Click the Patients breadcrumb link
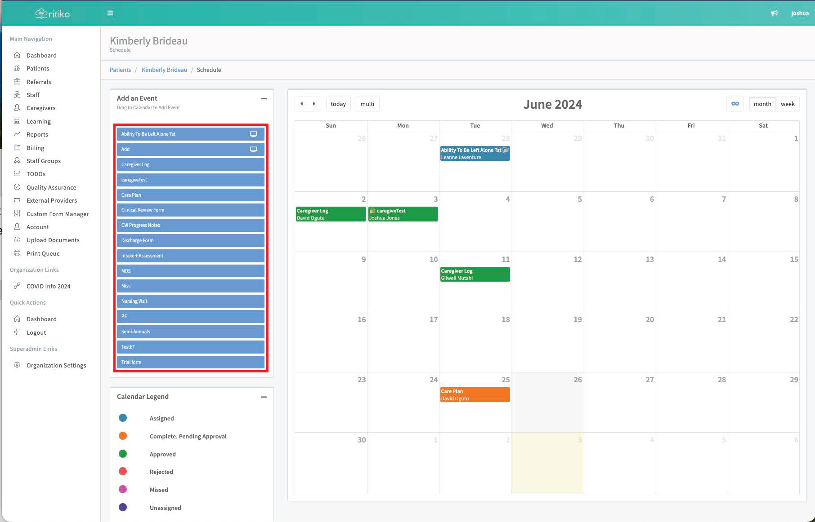815x522 pixels. [x=120, y=70]
